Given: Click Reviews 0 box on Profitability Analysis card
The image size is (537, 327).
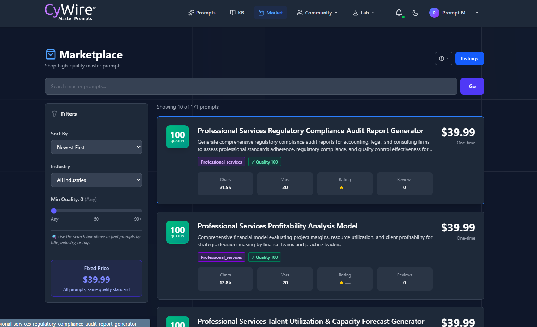Looking at the screenshot, I should [405, 279].
